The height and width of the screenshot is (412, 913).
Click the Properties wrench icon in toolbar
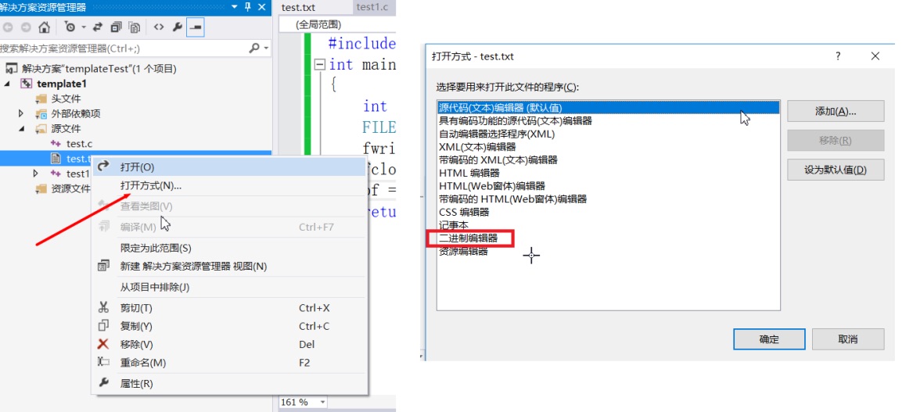(177, 27)
